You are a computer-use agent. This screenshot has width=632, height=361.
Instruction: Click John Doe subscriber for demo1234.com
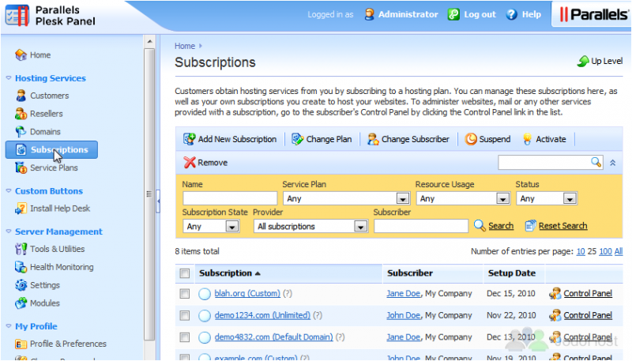point(403,315)
